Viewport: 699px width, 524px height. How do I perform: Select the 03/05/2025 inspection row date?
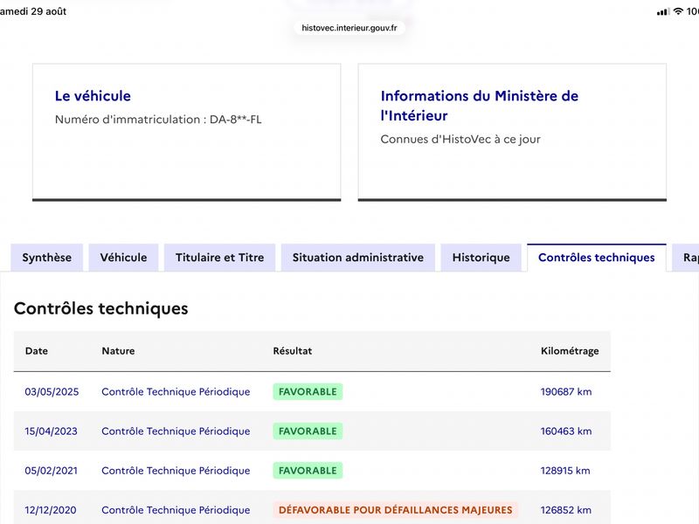click(52, 391)
